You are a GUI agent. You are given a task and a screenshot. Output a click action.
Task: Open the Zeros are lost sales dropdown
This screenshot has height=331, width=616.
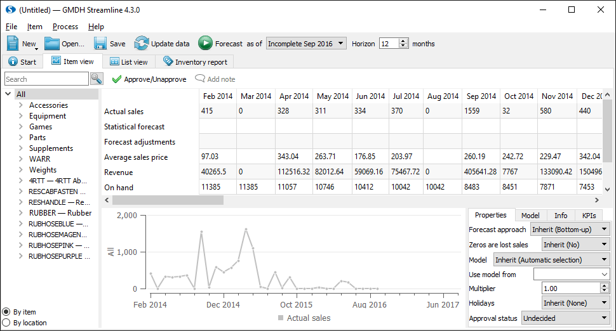click(x=575, y=245)
